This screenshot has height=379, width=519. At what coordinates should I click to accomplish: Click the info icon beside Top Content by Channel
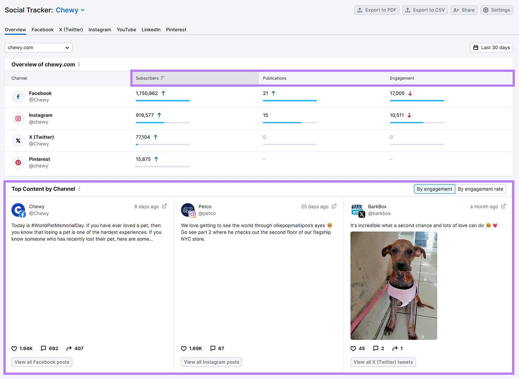pos(79,189)
